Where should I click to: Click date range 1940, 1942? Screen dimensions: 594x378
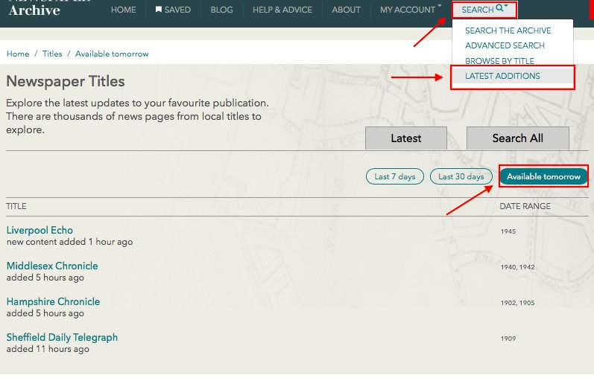[x=517, y=267]
